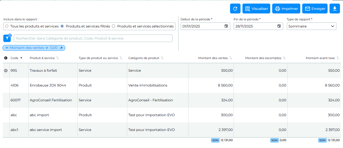Open calendar for Début de la période

point(226,26)
